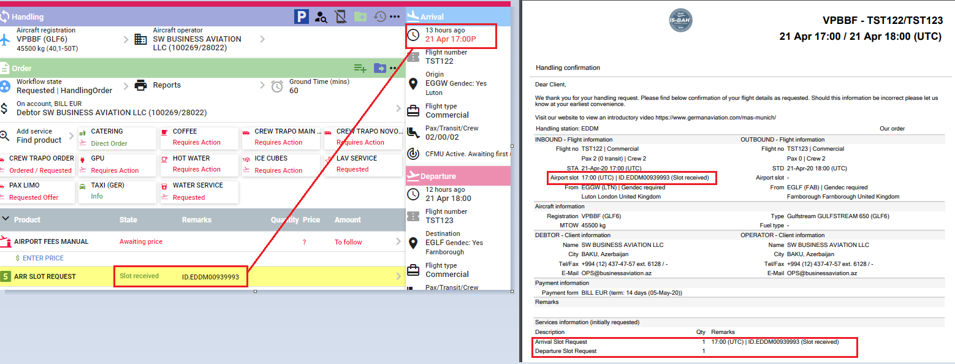Click the blue folder-forward icon in Order header
The width and height of the screenshot is (955, 364).
point(380,68)
